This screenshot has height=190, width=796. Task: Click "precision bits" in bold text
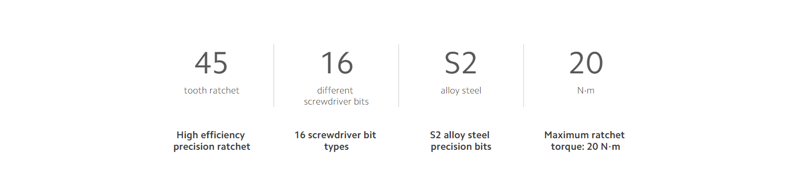(461, 147)
